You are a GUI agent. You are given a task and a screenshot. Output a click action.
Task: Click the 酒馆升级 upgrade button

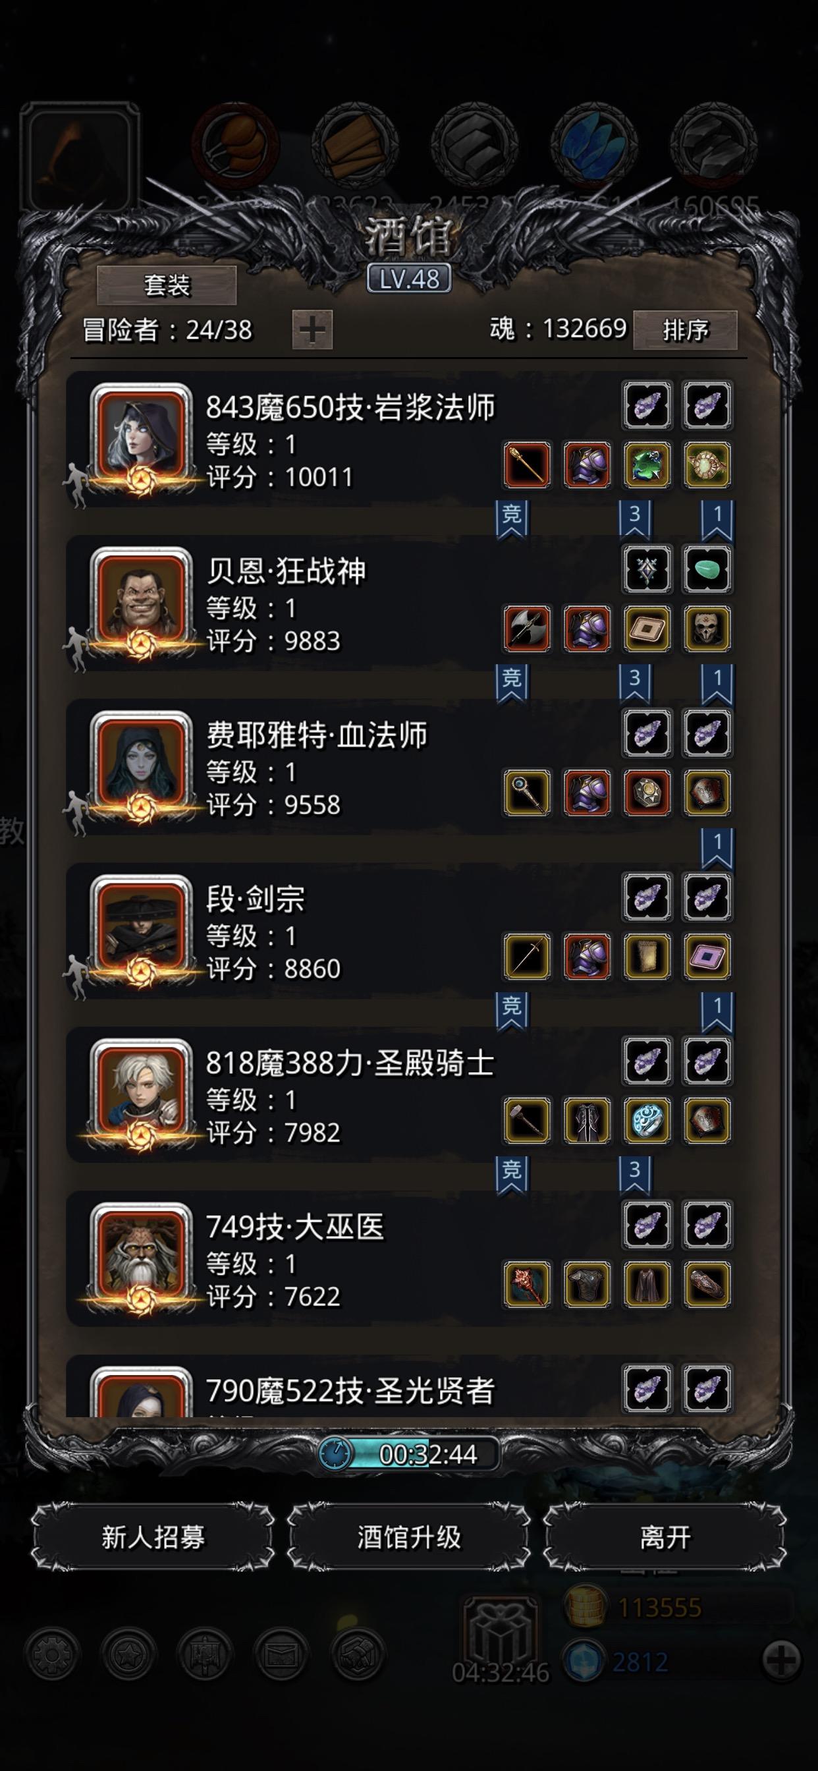pos(409,1536)
